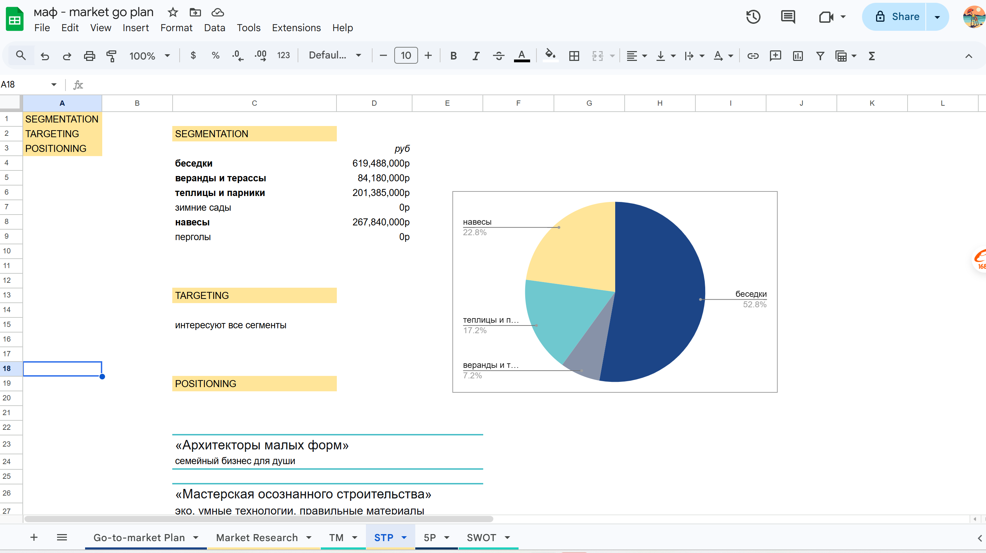Open the Insert menu

click(x=136, y=28)
